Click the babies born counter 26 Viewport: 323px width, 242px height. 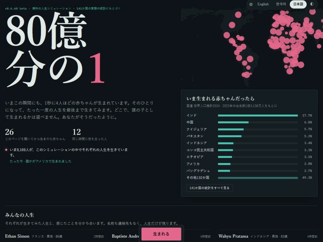point(9,132)
